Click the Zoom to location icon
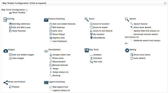This screenshot has height=93, width=168. (x=91, y=24)
